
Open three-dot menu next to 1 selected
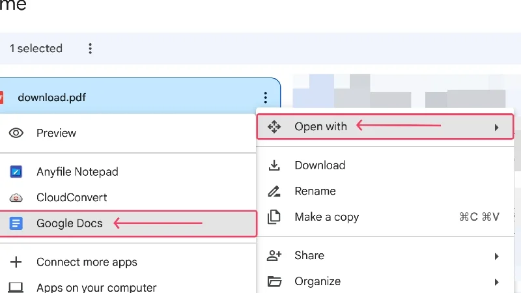91,48
